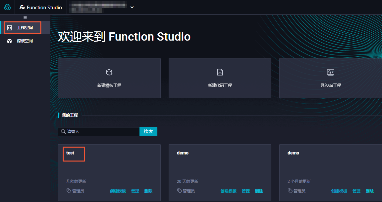
Task: Open the test project
Action: pyautogui.click(x=70, y=153)
